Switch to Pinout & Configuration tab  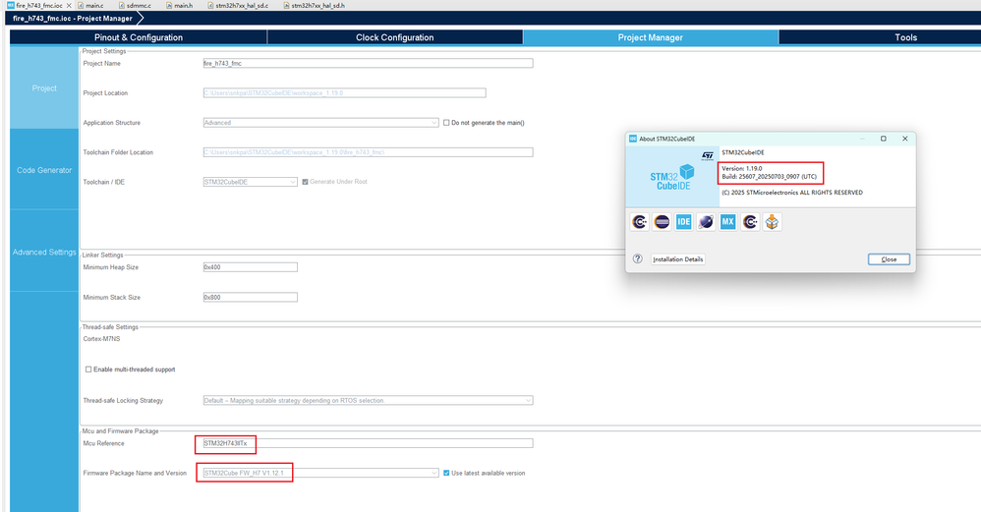[139, 37]
